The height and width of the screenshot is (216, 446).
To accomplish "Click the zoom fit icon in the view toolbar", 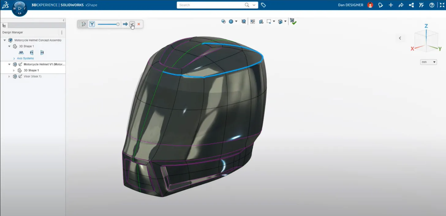I will click(x=243, y=21).
